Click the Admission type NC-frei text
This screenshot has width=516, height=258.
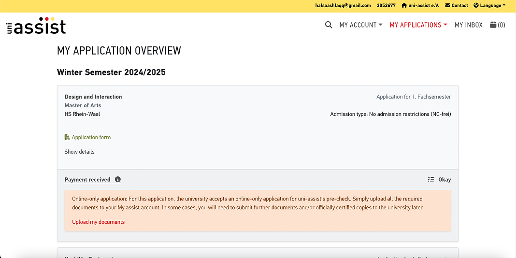390,114
